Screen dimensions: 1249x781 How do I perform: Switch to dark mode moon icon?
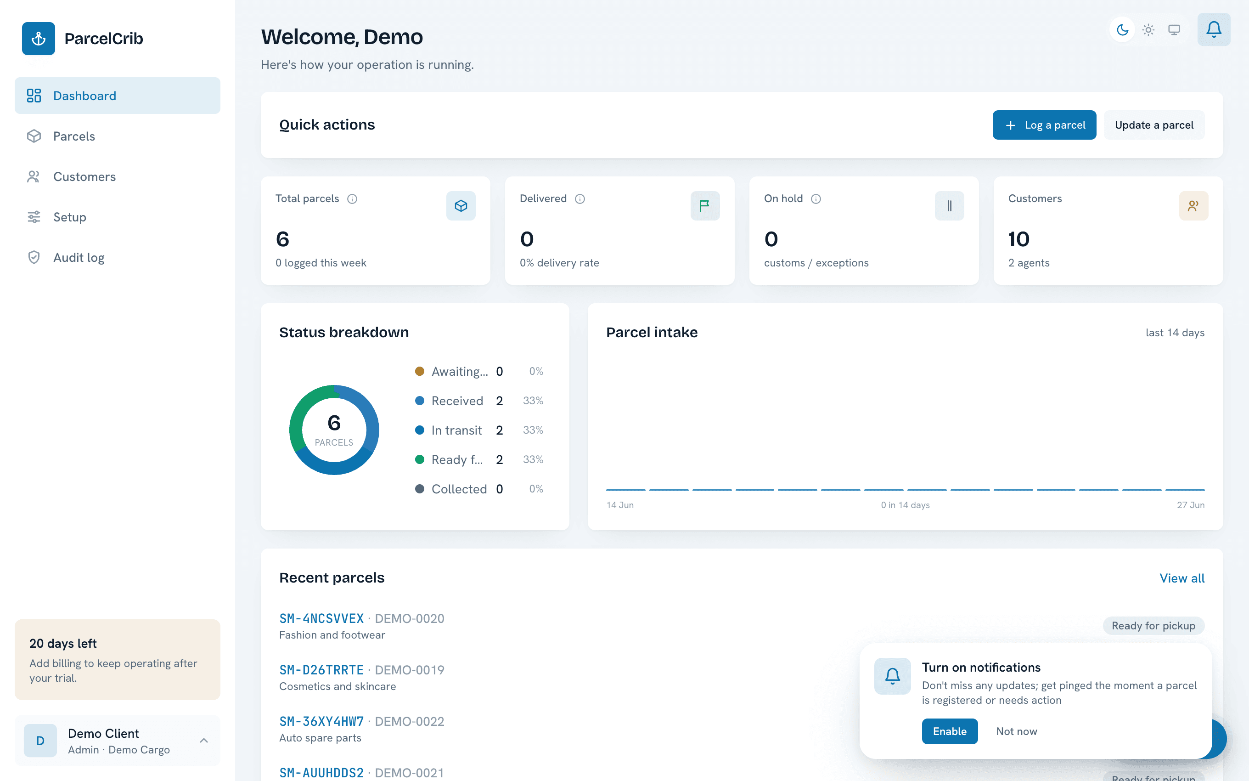[x=1123, y=30]
